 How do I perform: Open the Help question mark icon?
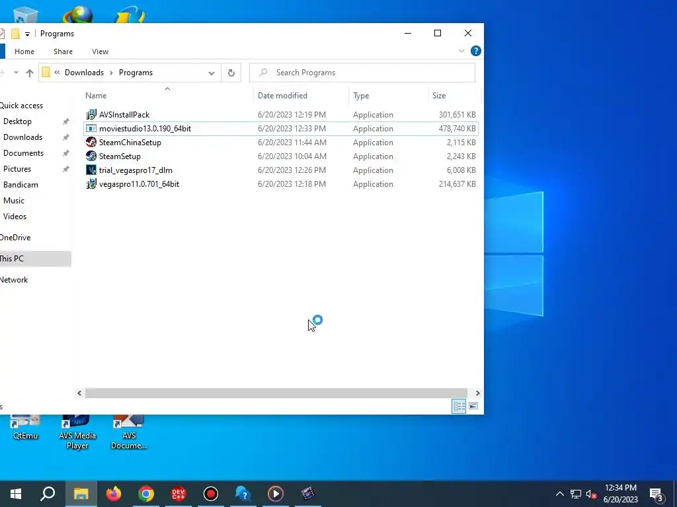point(476,51)
